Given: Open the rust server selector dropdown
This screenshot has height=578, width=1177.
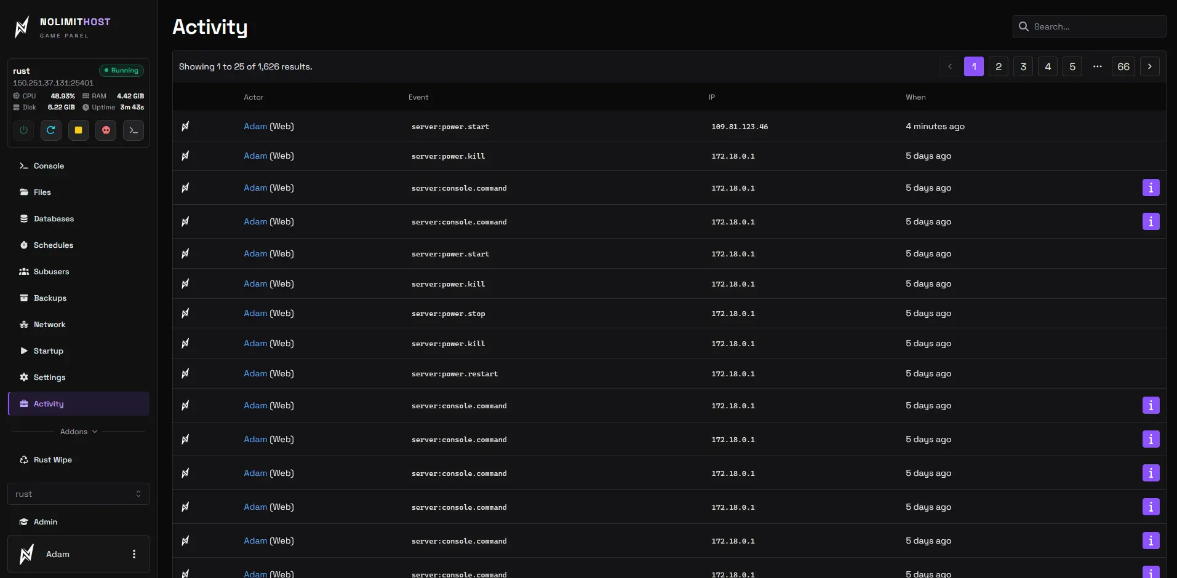Looking at the screenshot, I should click(78, 494).
